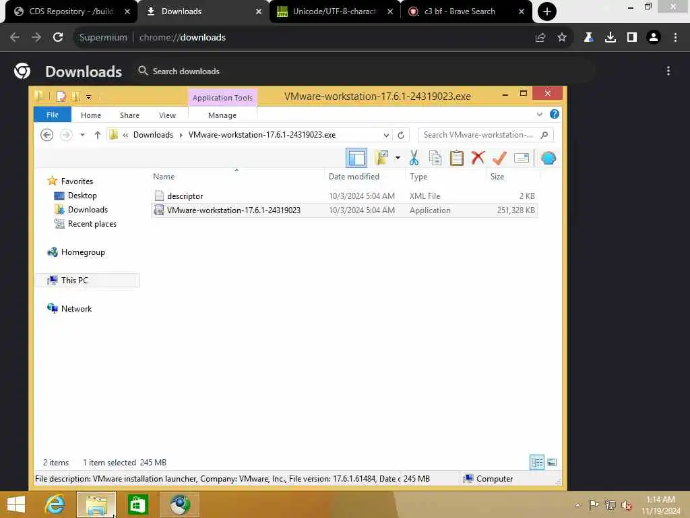Open the Manage ribbon tab
The image size is (690, 518).
click(x=222, y=115)
